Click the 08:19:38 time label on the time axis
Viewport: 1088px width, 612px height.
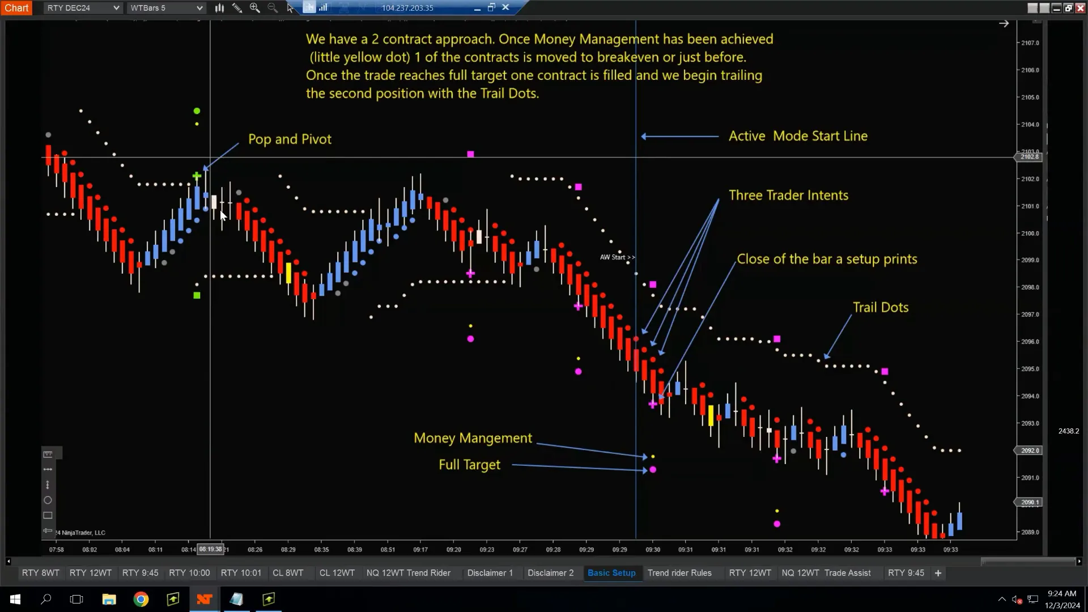[210, 549]
